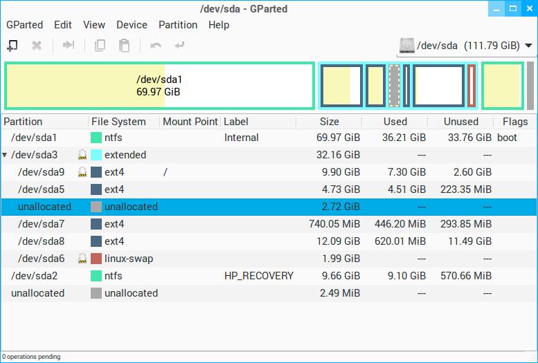Viewport: 538px width, 363px height.
Task: Click the lock icon on /dev/sda9 row
Action: (x=82, y=172)
